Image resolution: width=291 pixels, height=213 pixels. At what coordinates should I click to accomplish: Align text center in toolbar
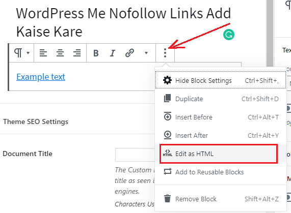pyautogui.click(x=60, y=53)
